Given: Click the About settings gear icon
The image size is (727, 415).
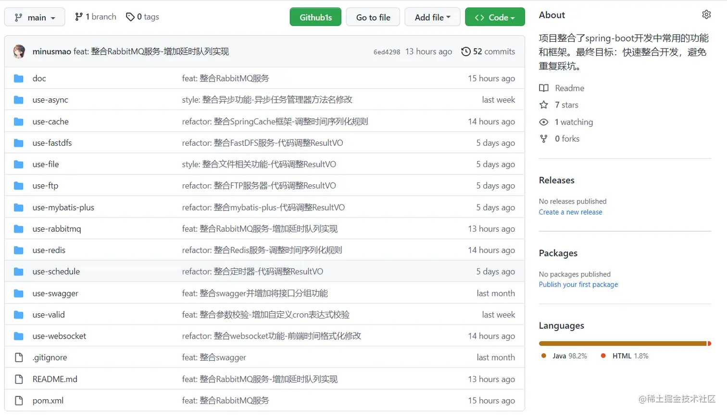Looking at the screenshot, I should pyautogui.click(x=706, y=14).
